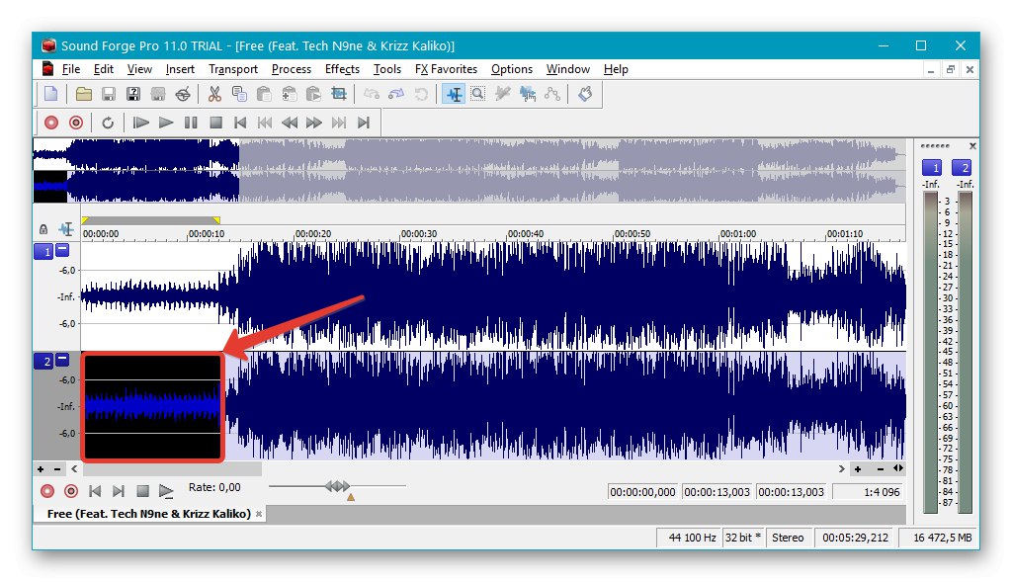Close the Free (Feat. Tech N9ne) tab

tap(260, 514)
